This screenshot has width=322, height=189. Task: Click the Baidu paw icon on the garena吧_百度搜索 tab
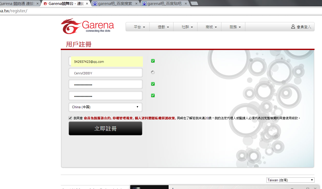[x=95, y=4]
